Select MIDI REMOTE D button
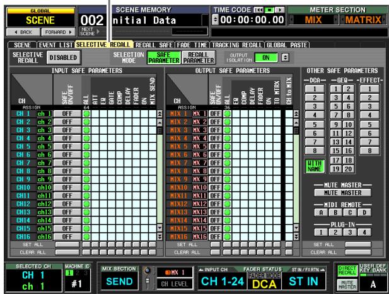Screen dimensions: 389x294 [364, 213]
